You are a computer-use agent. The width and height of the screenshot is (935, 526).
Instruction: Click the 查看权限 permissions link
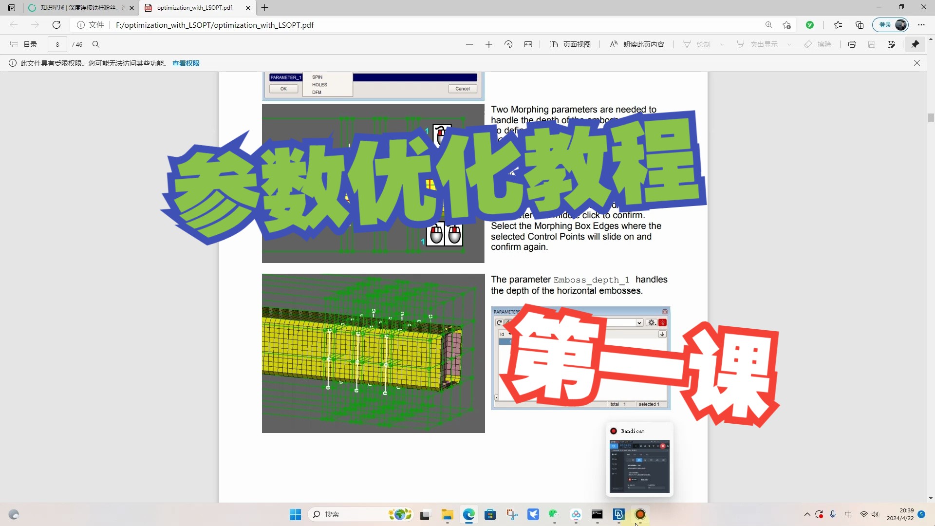click(x=186, y=63)
